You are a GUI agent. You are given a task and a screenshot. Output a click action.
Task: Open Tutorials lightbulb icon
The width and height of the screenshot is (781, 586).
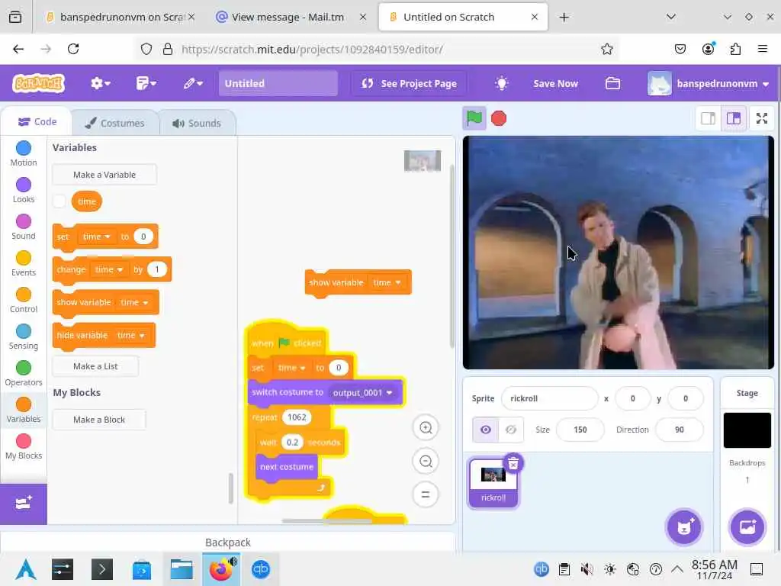(502, 83)
